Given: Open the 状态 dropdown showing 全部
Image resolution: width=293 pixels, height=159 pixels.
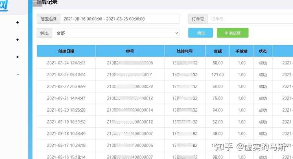Looking at the screenshot, I should click(116, 33).
